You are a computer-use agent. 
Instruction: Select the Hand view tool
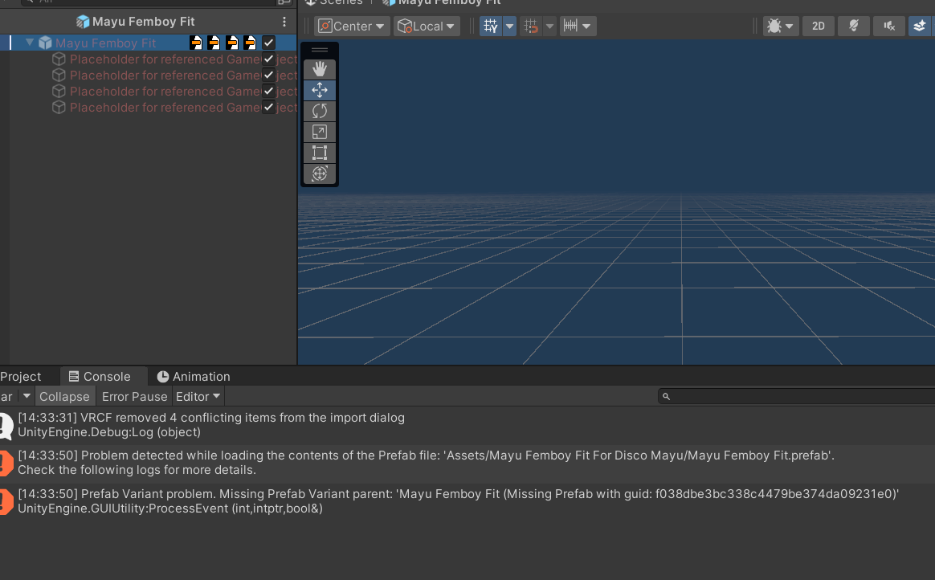tap(320, 70)
